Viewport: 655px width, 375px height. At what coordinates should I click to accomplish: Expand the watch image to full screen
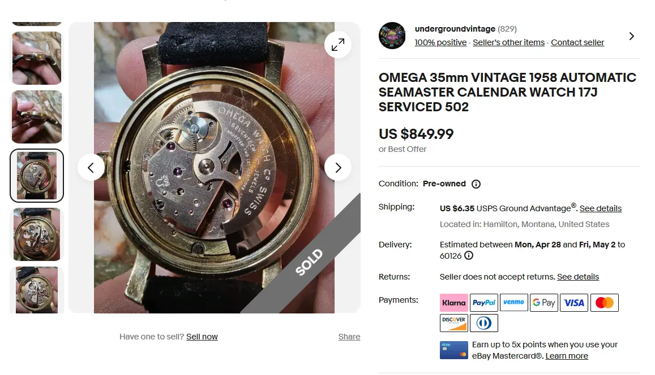click(x=338, y=45)
